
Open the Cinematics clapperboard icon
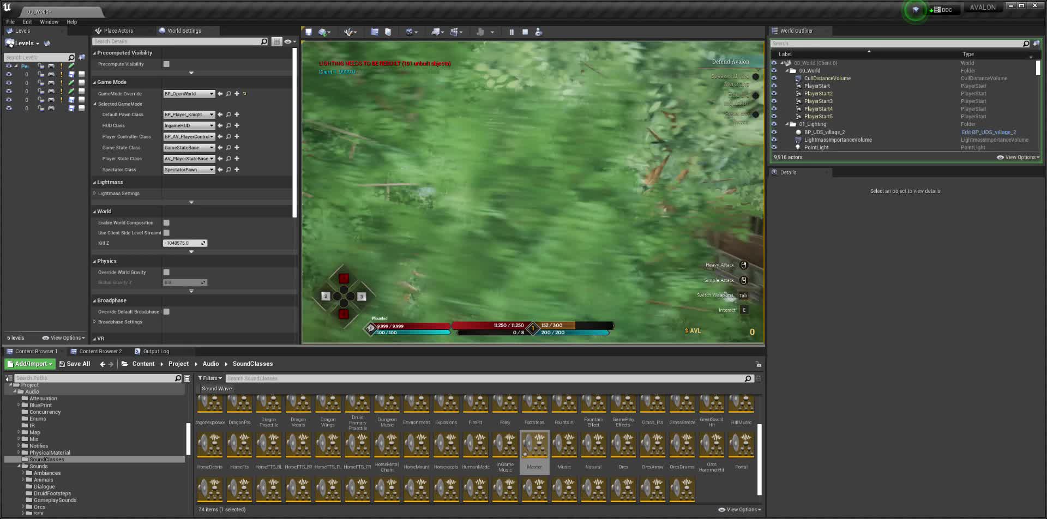coord(455,32)
